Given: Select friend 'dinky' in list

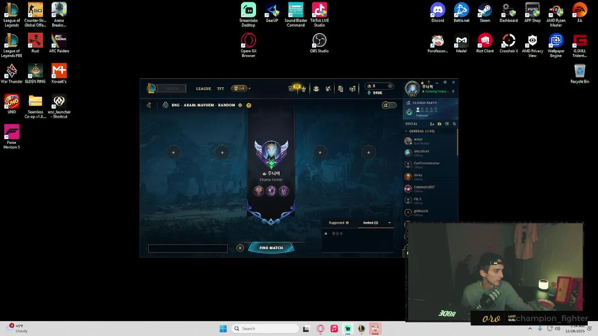Looking at the screenshot, I should [429, 176].
